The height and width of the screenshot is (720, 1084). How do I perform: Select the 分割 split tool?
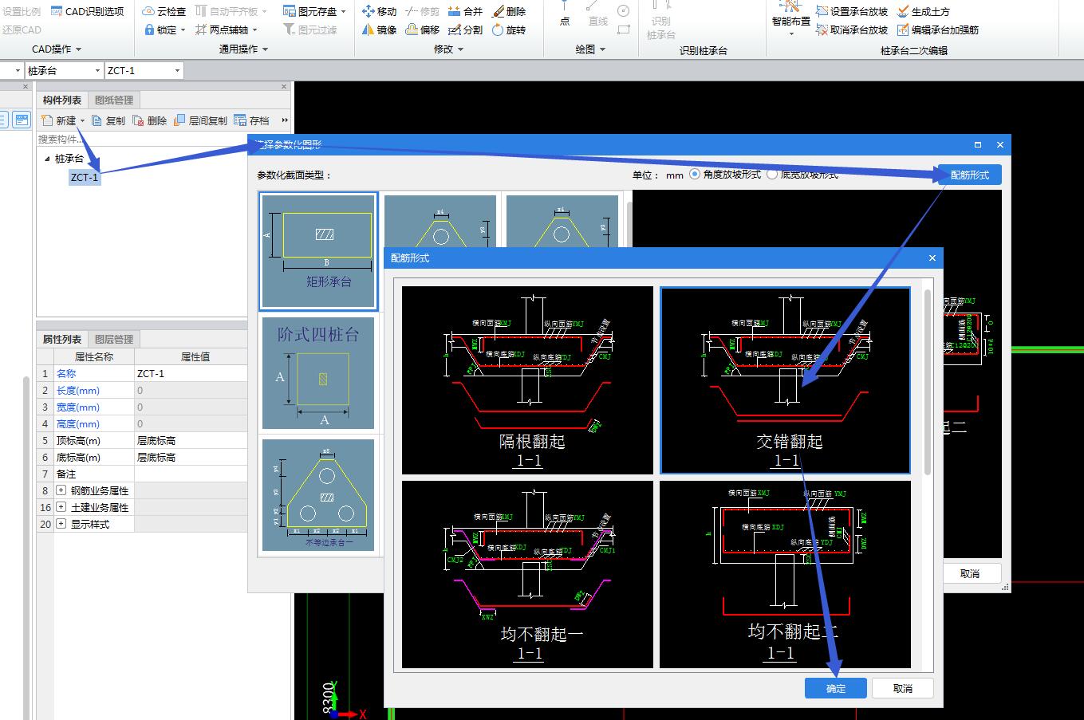(x=465, y=30)
